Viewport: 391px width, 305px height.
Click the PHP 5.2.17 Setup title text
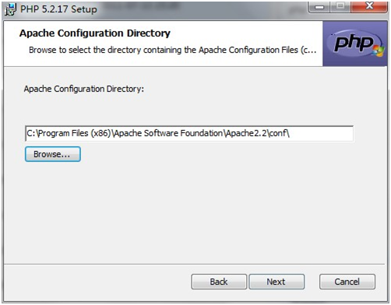tap(58, 9)
